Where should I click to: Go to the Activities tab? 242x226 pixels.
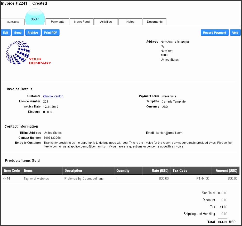pyautogui.click(x=106, y=22)
